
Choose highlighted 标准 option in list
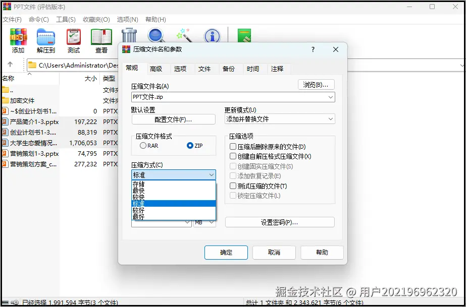tap(173, 204)
